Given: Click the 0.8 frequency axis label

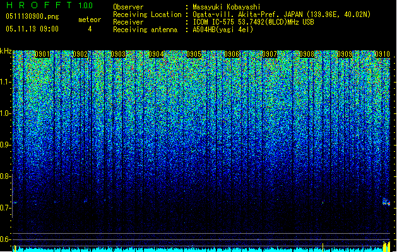Looking at the screenshot, I should click(5, 176).
